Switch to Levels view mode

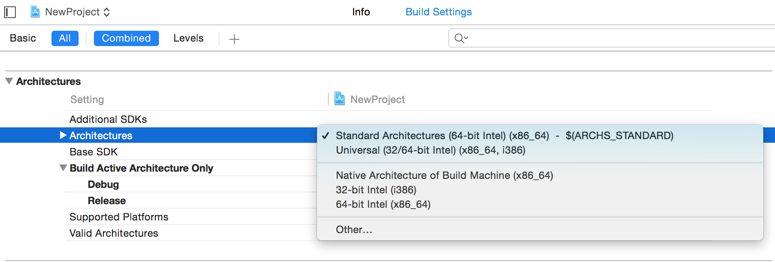[188, 38]
